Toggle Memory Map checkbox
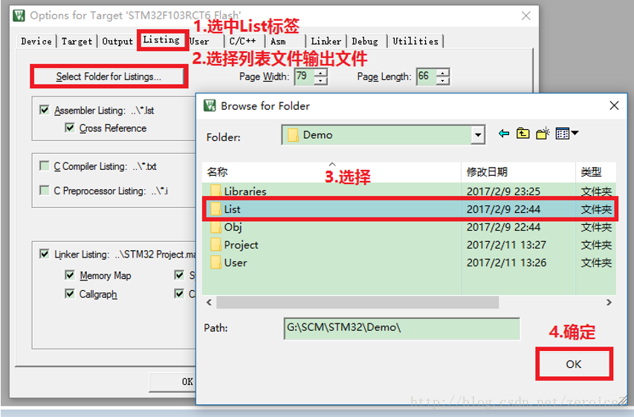634x417 pixels. (x=70, y=275)
